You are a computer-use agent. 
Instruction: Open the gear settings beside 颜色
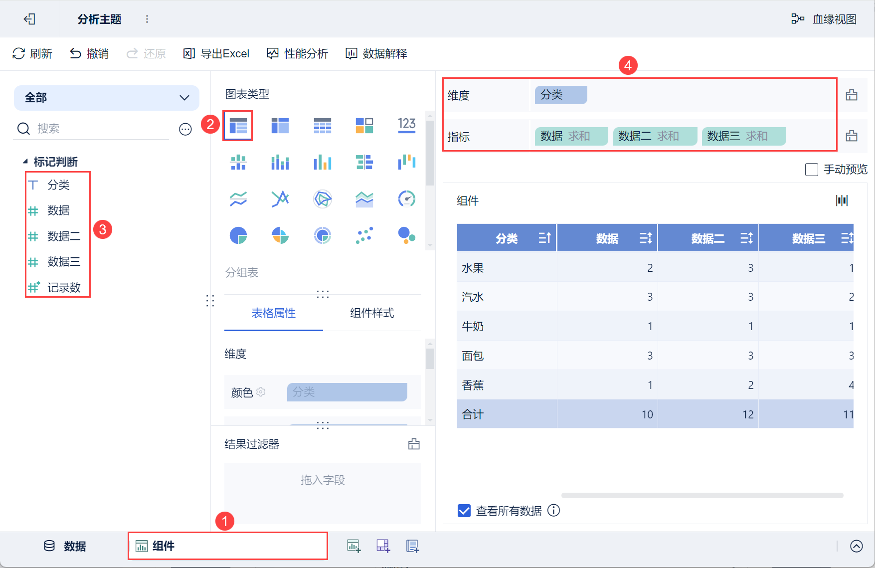point(261,392)
